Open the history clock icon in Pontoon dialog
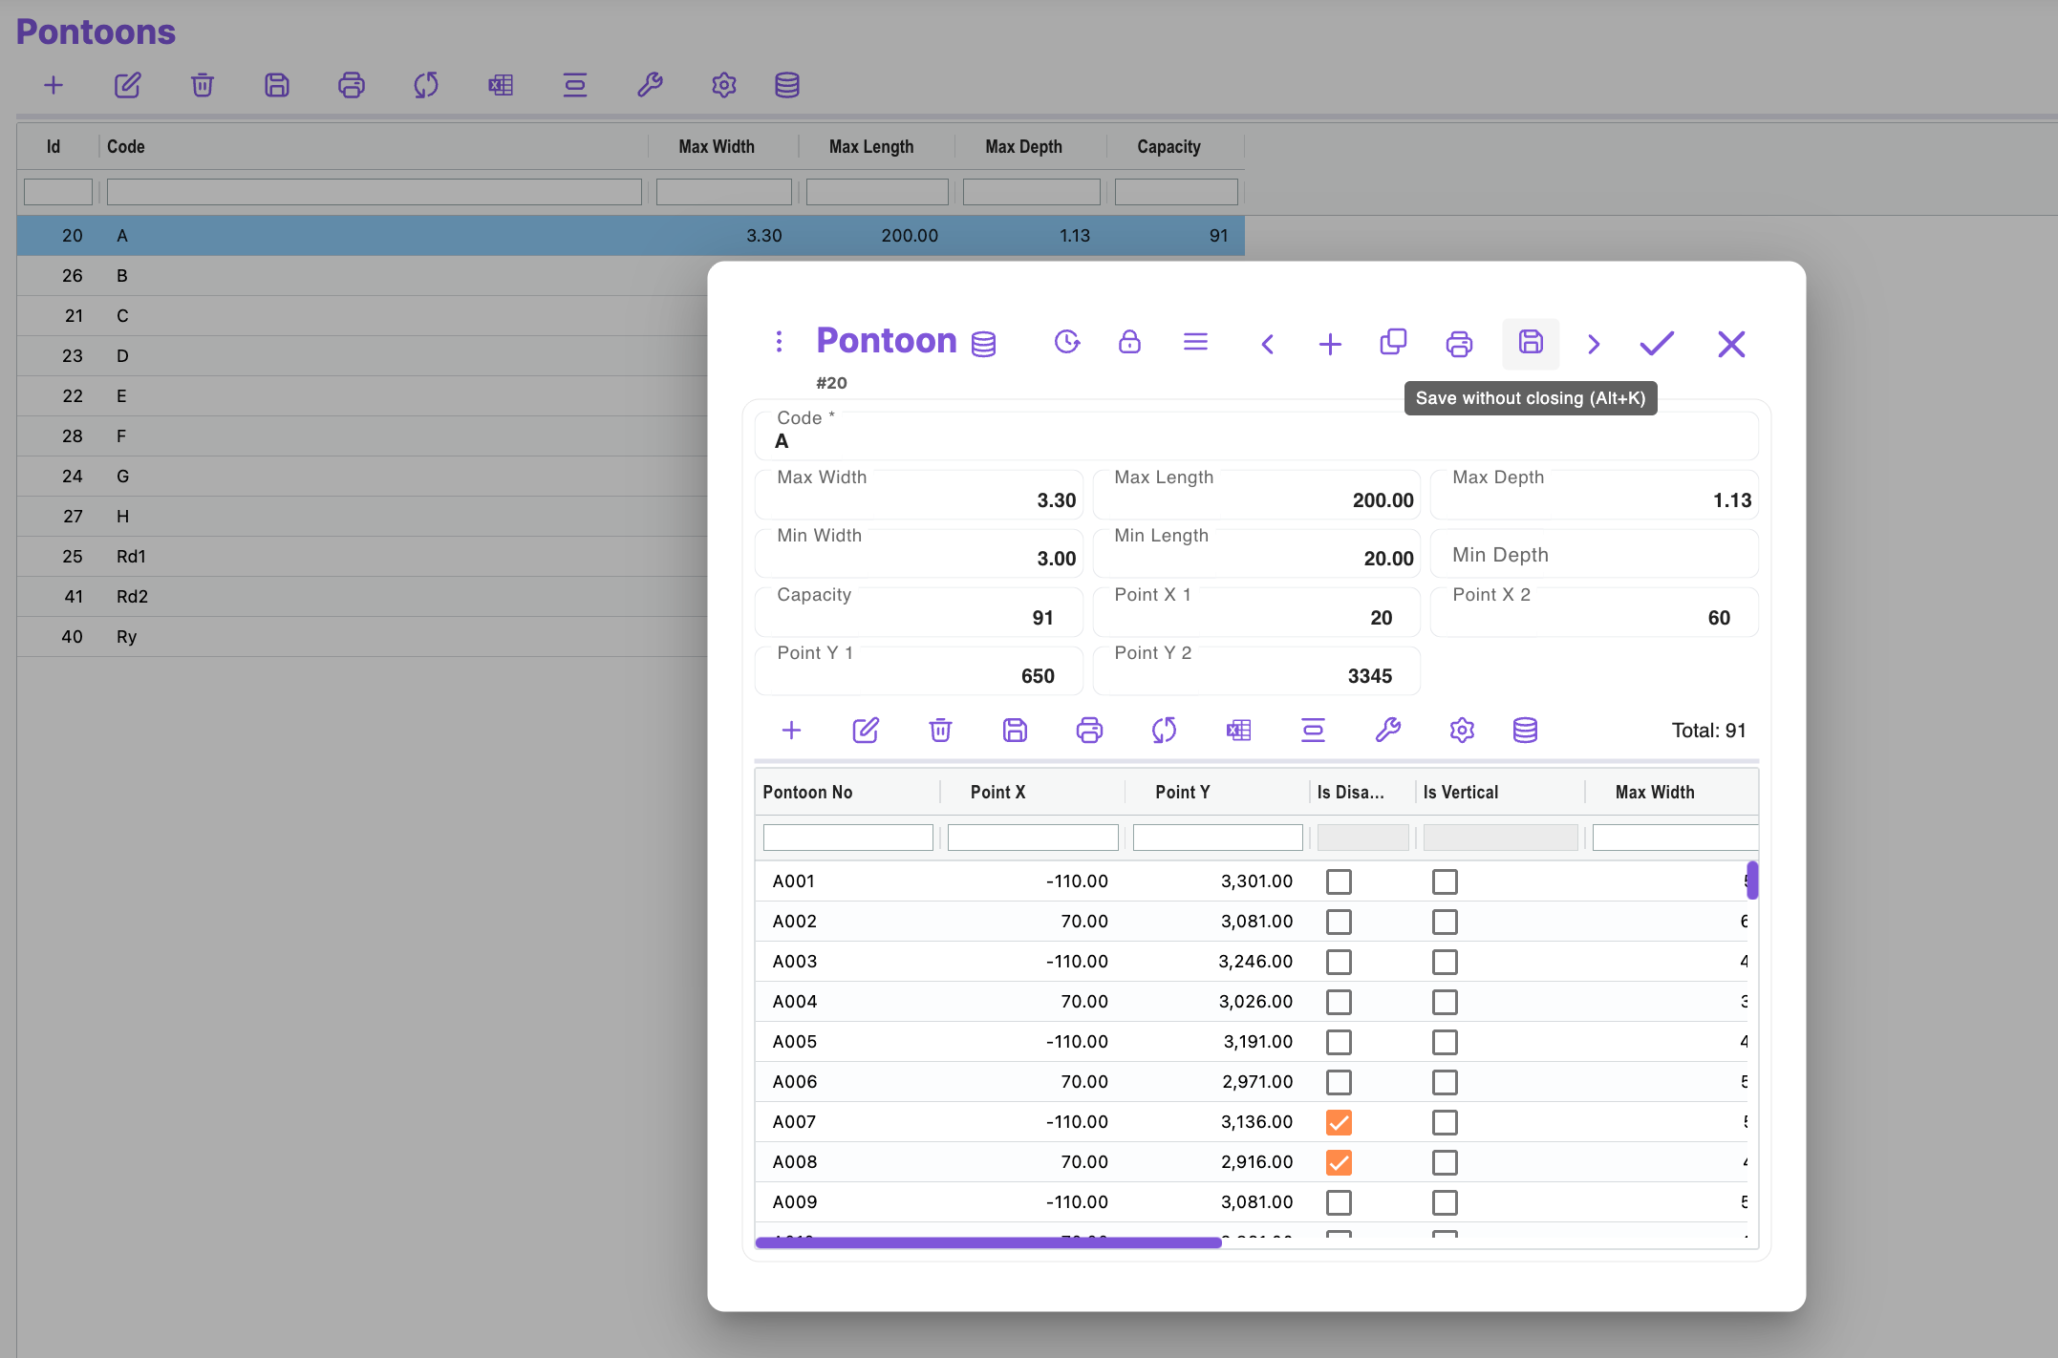The width and height of the screenshot is (2058, 1358). click(1067, 342)
